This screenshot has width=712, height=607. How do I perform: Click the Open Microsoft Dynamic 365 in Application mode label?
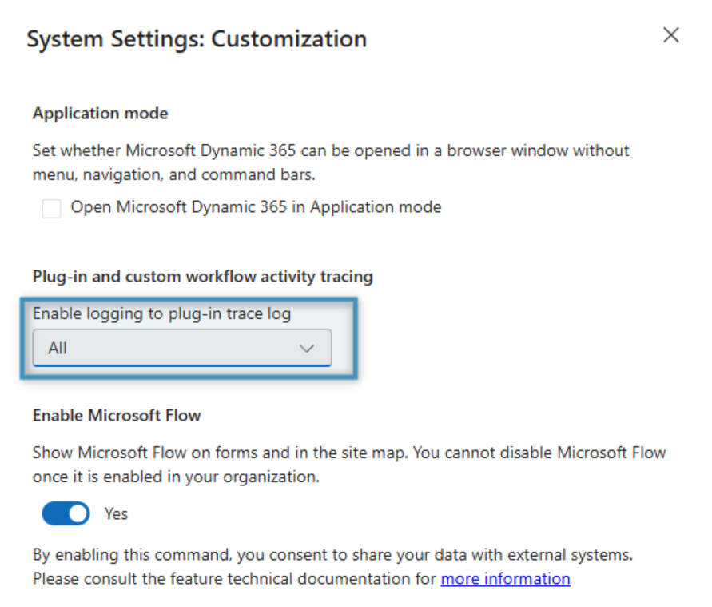point(256,207)
